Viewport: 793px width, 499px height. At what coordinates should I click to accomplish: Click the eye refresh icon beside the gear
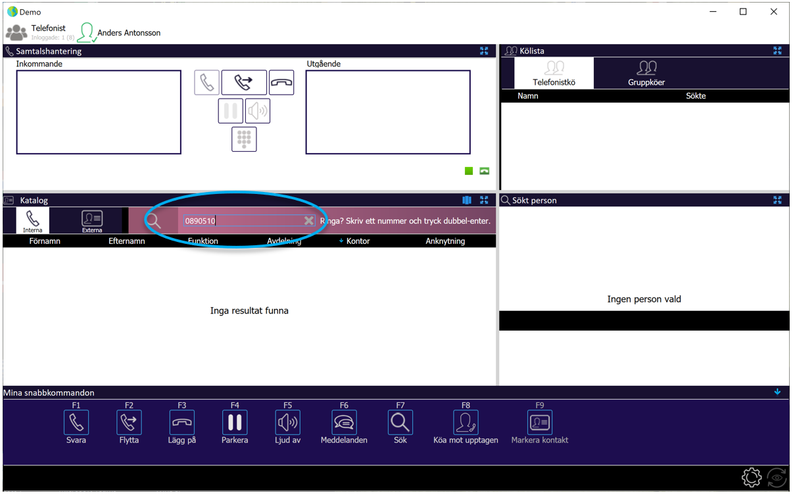coord(777,477)
